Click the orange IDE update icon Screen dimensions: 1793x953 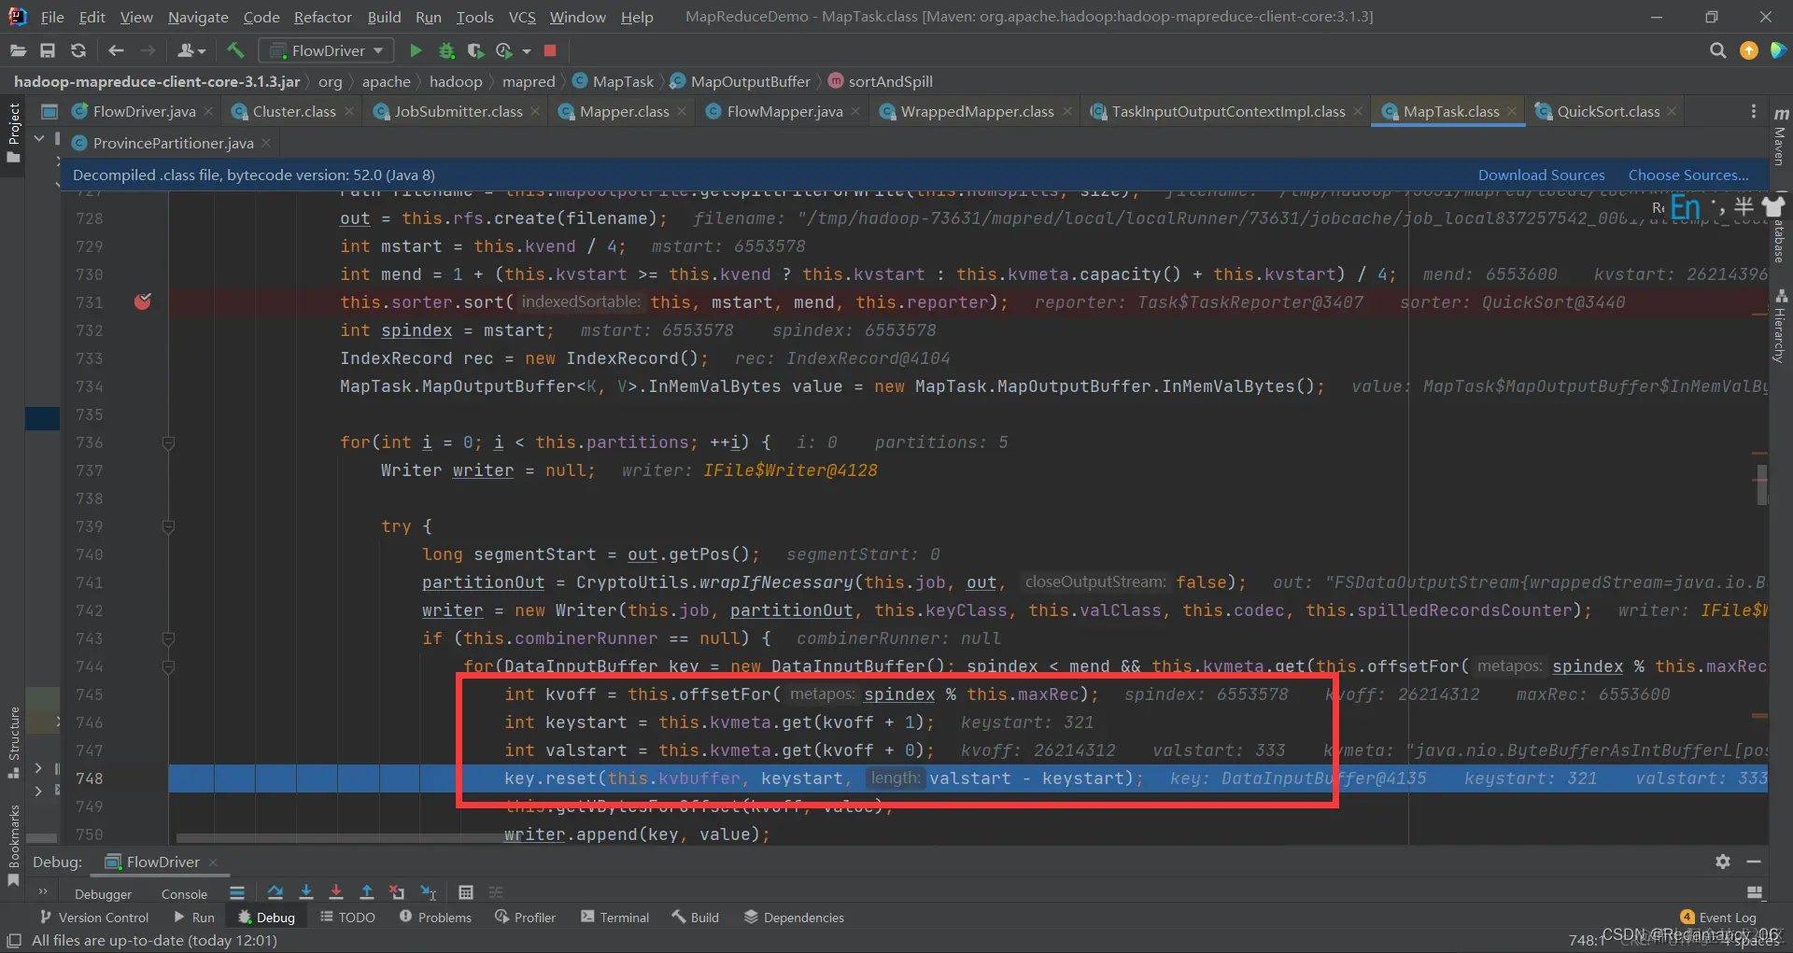(1749, 50)
